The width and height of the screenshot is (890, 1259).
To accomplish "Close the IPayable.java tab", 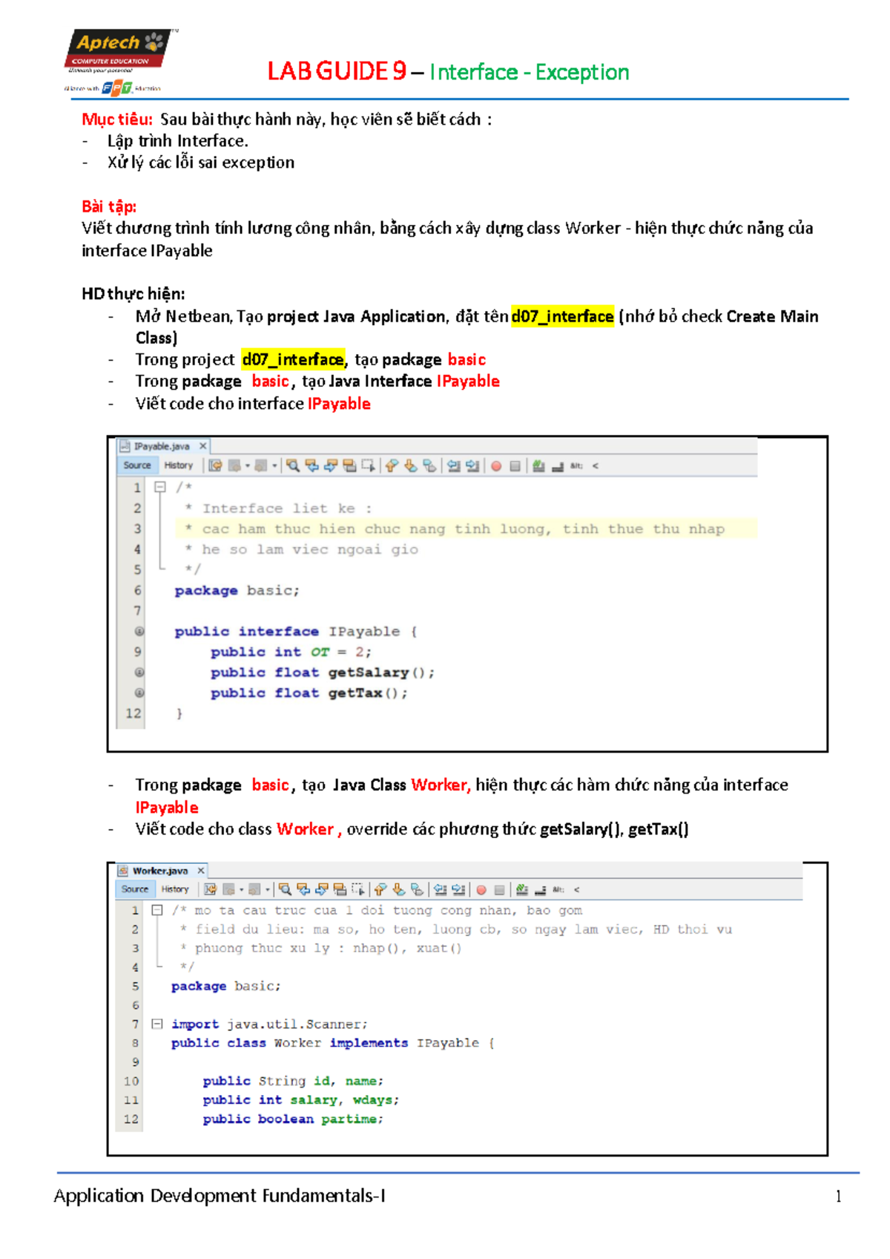I will (x=202, y=446).
